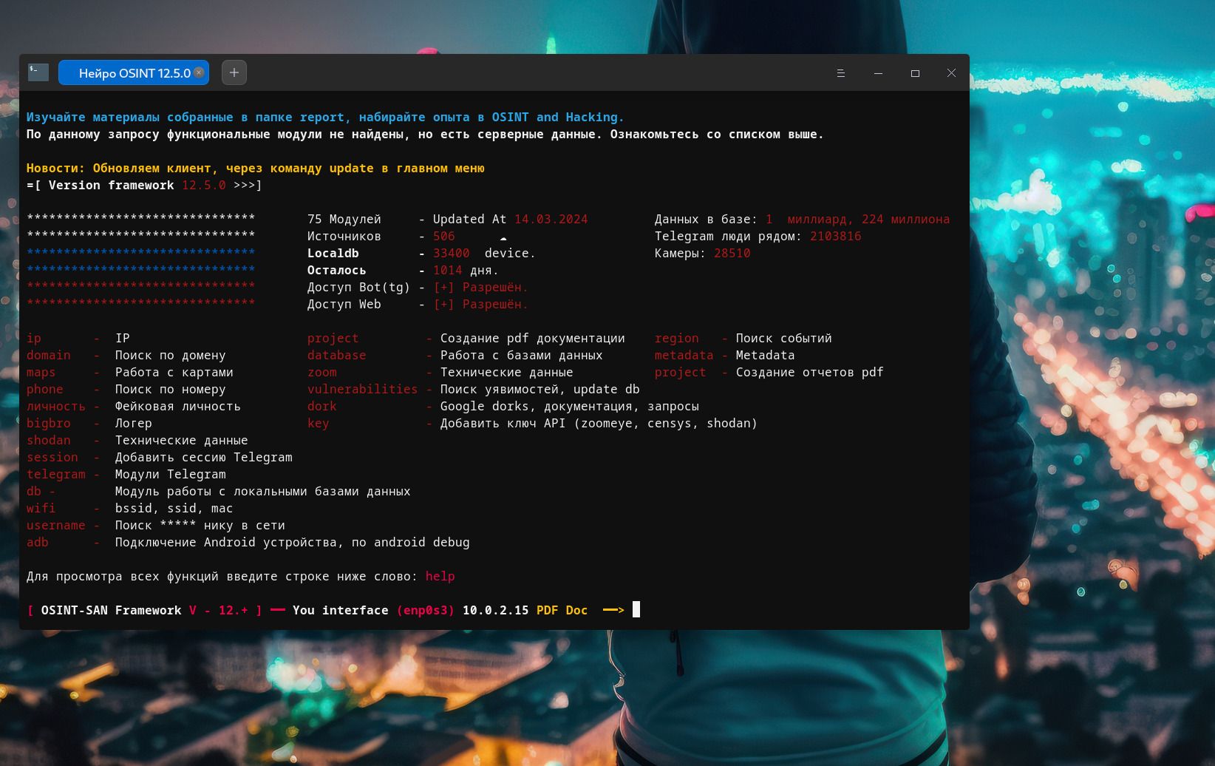Screen dimensions: 1215x766
Task: Click the yellow 'Новости' news line
Action: click(256, 168)
